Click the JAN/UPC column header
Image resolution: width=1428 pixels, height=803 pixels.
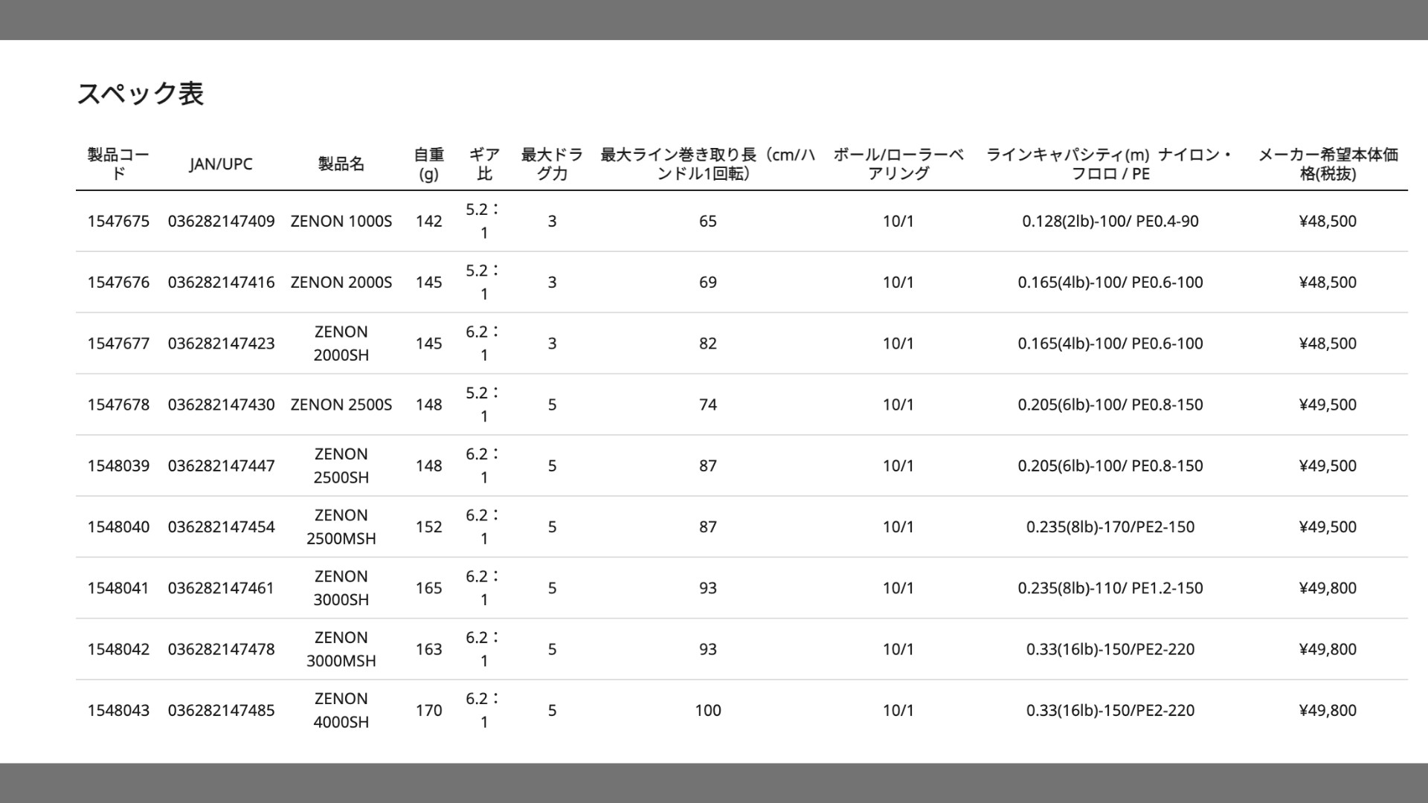(221, 164)
